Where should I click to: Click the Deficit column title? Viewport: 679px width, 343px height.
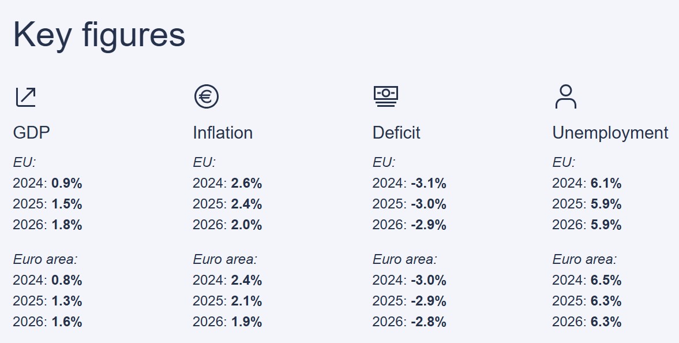[396, 133]
